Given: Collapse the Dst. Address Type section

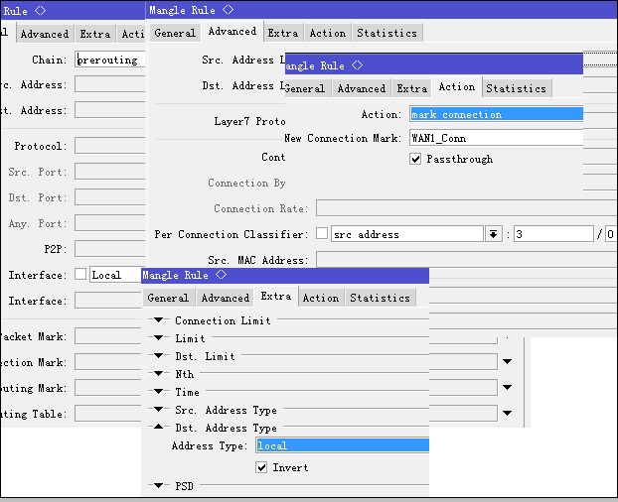Looking at the screenshot, I should click(158, 427).
